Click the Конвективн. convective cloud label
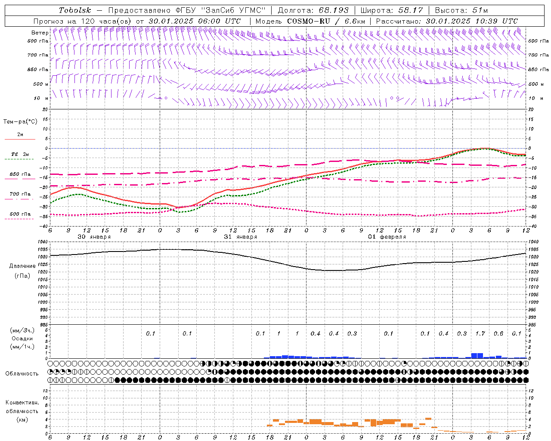 (x=22, y=403)
